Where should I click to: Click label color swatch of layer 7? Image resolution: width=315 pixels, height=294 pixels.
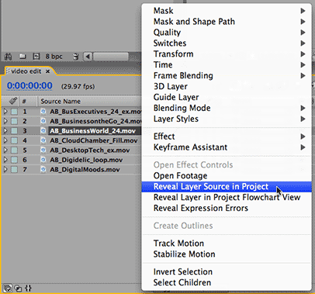[14, 169]
